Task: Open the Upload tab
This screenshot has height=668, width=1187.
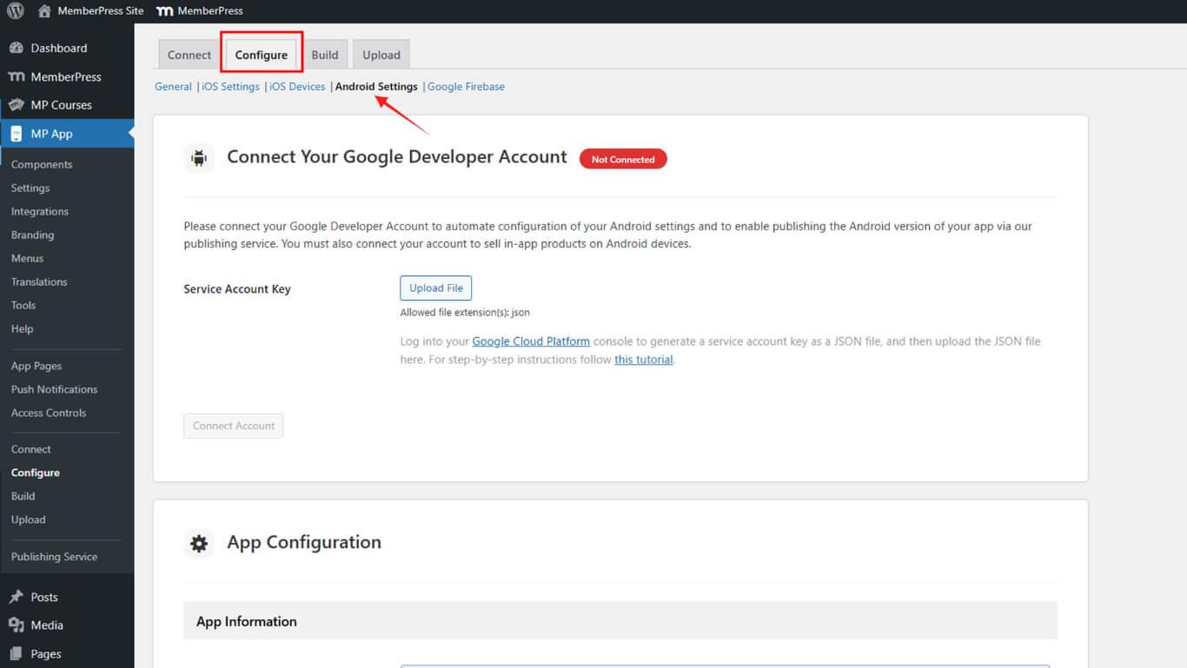Action: [381, 54]
